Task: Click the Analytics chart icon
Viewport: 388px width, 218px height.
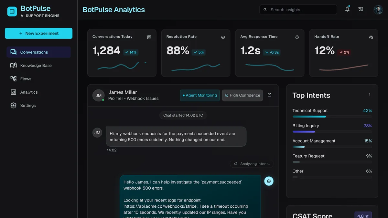Action: click(x=13, y=92)
